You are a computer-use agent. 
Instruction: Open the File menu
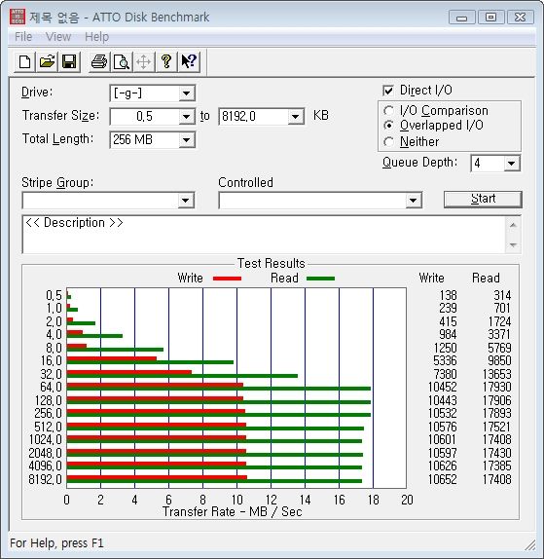click(23, 37)
